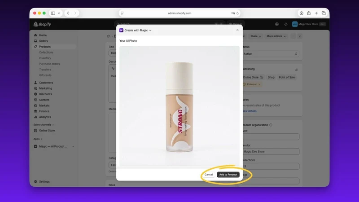The height and width of the screenshot is (202, 359).
Task: Open Marketing in the sidebar
Action: click(46, 88)
